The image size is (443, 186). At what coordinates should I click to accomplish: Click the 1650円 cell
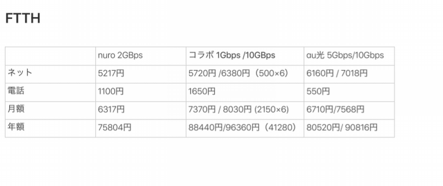[245, 92]
